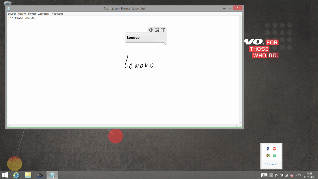Pick the recognized word 'Lenovo' suggestion
318x179 pixels.
pyautogui.click(x=133, y=38)
